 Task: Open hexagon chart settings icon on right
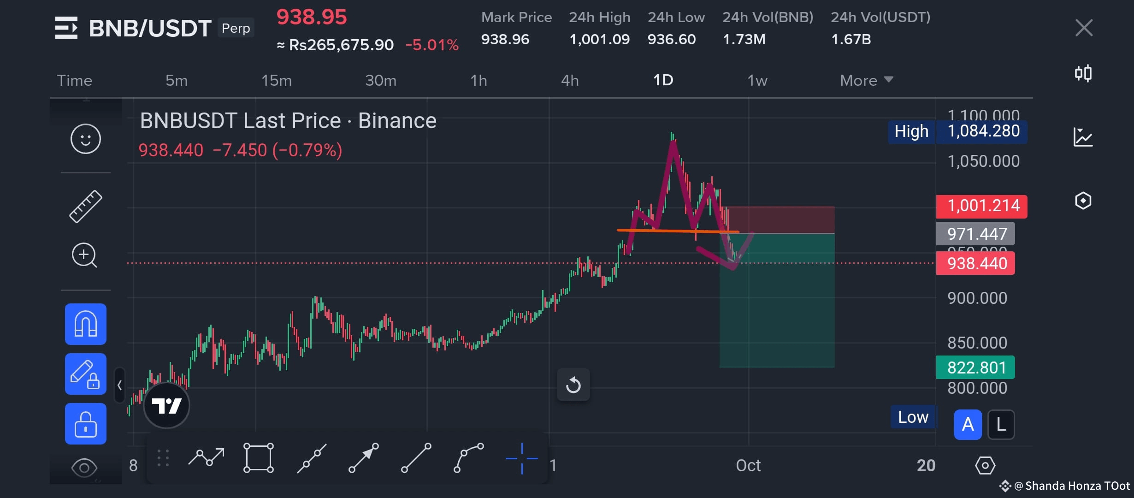tap(1083, 201)
